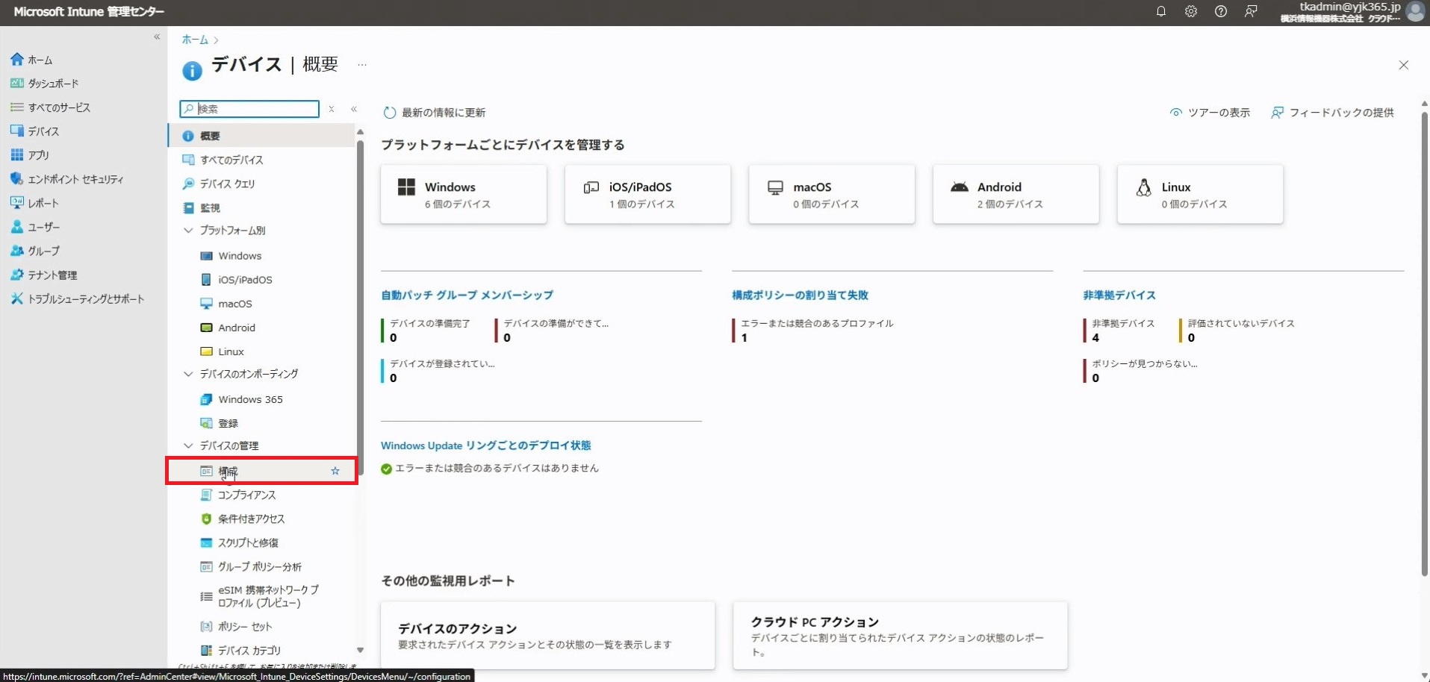Collapse the デバイスの管理 section
1430x682 pixels.
coord(188,445)
